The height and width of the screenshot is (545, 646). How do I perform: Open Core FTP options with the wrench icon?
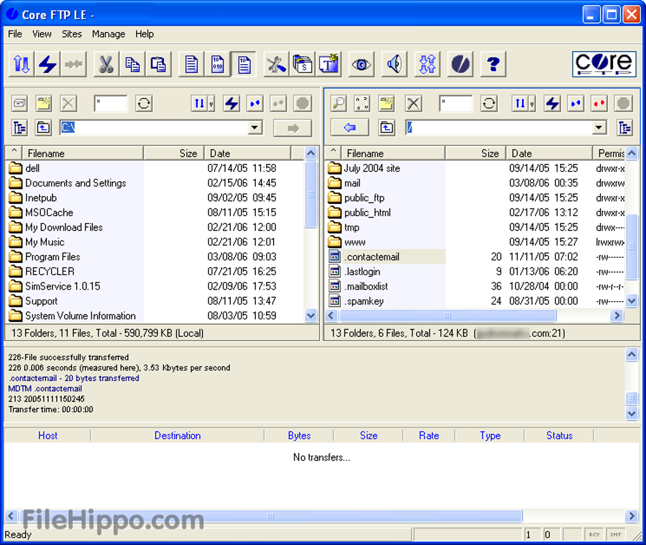[x=275, y=63]
